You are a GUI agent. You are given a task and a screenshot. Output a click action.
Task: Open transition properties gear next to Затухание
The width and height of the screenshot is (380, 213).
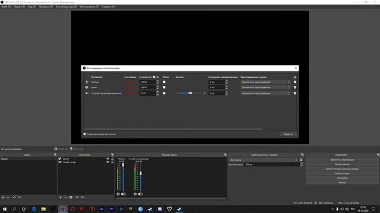(301, 160)
